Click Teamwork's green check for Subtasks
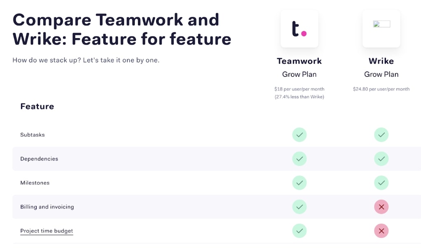The height and width of the screenshot is (248, 421). 299,135
